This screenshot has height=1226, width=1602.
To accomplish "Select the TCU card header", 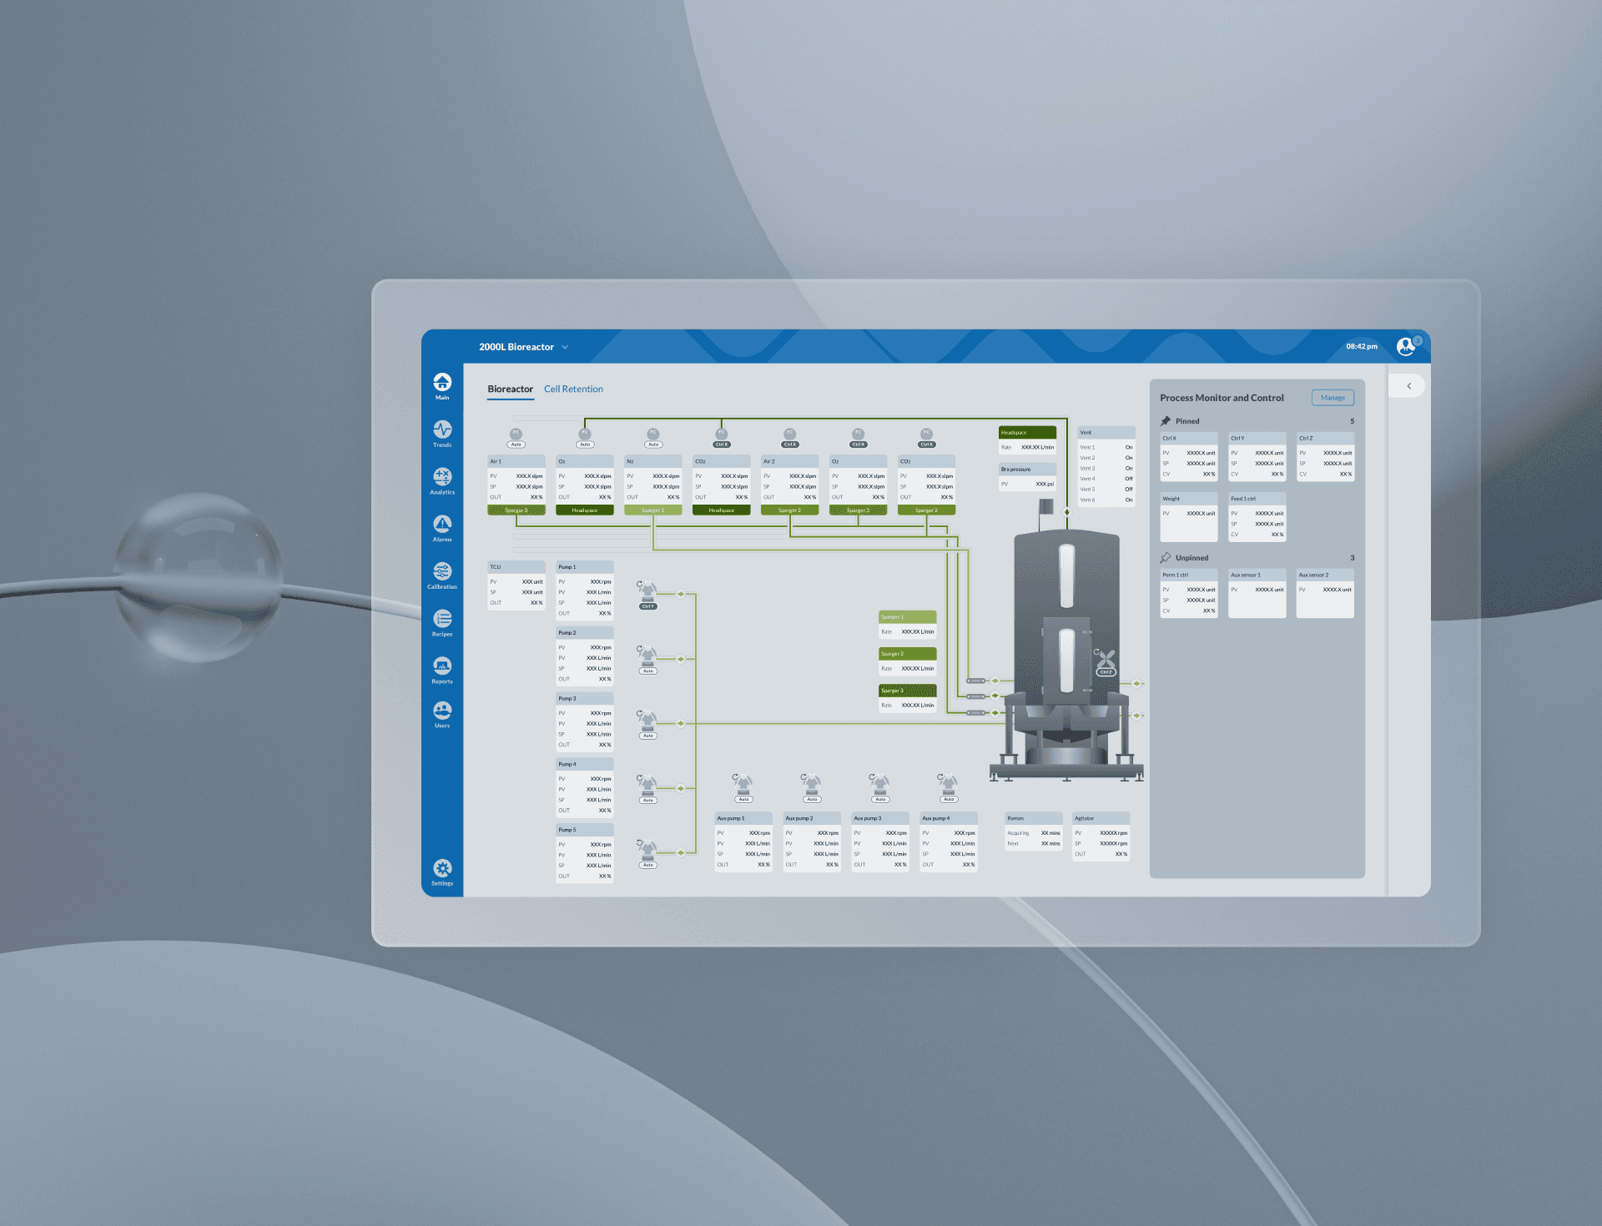I will click(516, 567).
